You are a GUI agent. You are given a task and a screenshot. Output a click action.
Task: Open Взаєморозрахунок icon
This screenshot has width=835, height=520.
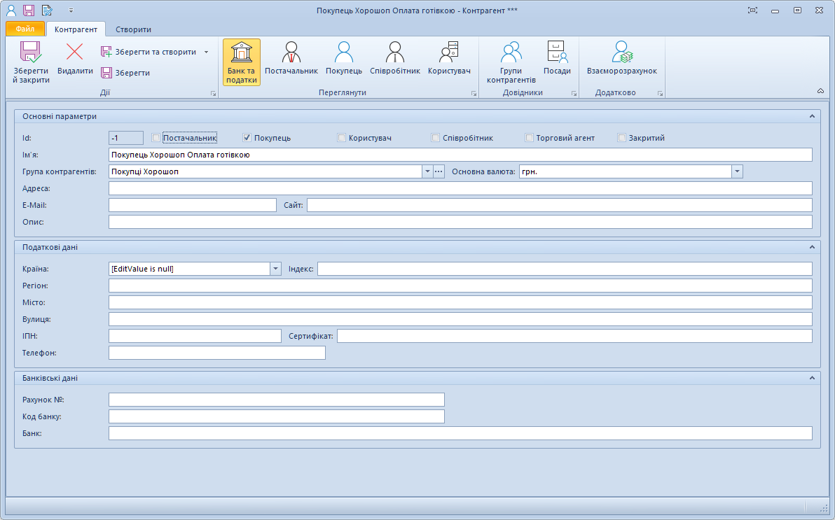(x=622, y=52)
